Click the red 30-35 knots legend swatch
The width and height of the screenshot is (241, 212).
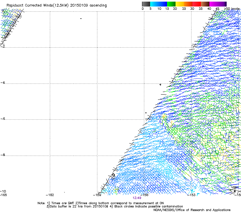tap(197, 4)
